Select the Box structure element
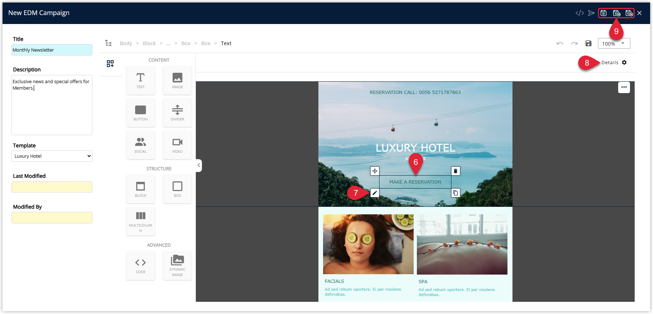653x314 pixels. tap(177, 189)
